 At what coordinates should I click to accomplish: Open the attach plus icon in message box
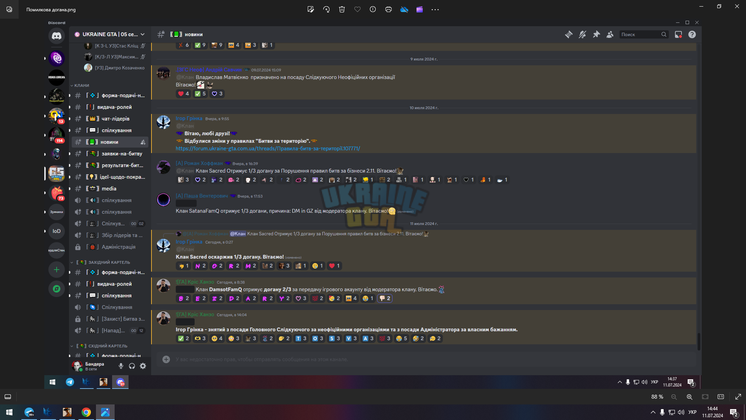(166, 359)
